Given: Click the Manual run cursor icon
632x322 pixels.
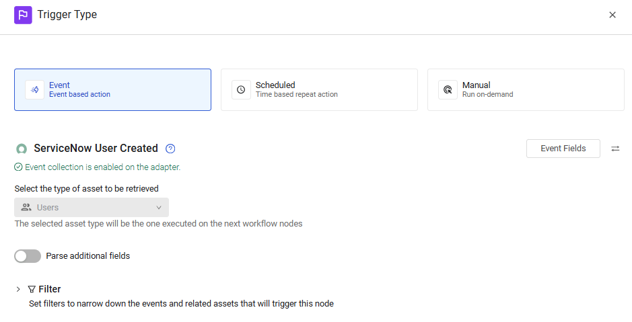Looking at the screenshot, I should (x=448, y=89).
